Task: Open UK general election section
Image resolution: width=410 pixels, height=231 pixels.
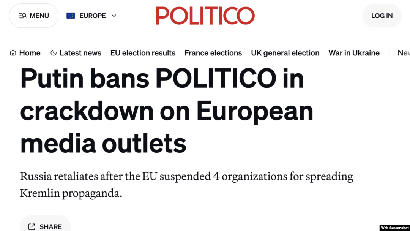Action: [x=285, y=53]
